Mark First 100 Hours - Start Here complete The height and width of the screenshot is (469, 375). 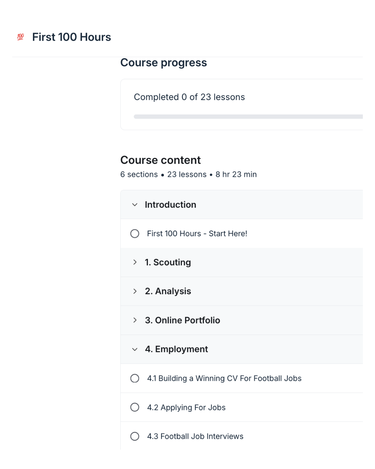coord(135,233)
